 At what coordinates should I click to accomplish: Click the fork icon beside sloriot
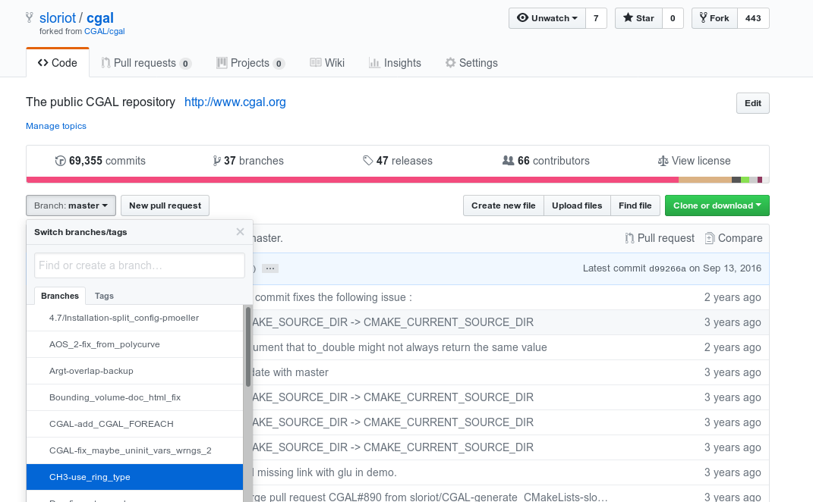(30, 17)
